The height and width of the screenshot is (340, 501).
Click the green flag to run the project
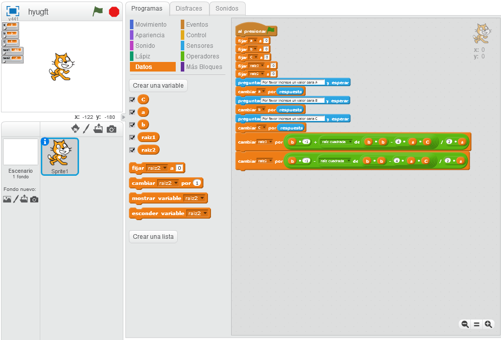point(98,11)
